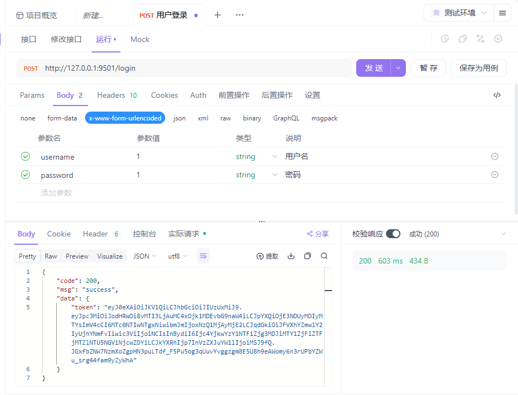
Task: Click the history clock icon in toolbar
Action: tap(445, 39)
